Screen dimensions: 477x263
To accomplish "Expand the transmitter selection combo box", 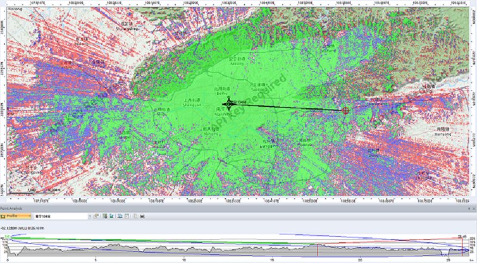I will coord(89,216).
